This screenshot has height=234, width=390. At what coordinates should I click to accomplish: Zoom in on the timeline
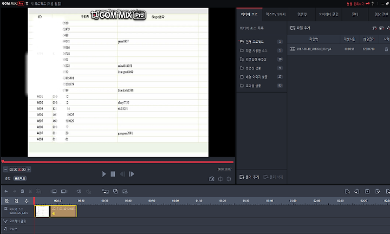(6, 201)
